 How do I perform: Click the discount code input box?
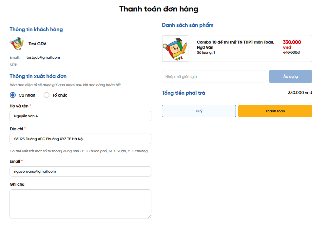coord(214,77)
